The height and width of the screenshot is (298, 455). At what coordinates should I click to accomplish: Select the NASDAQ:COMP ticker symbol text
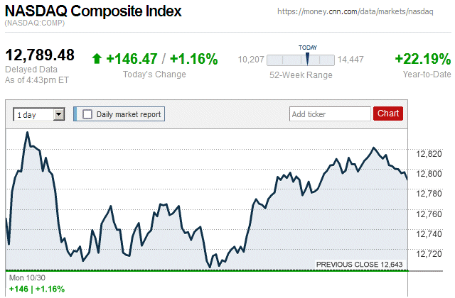[35, 24]
